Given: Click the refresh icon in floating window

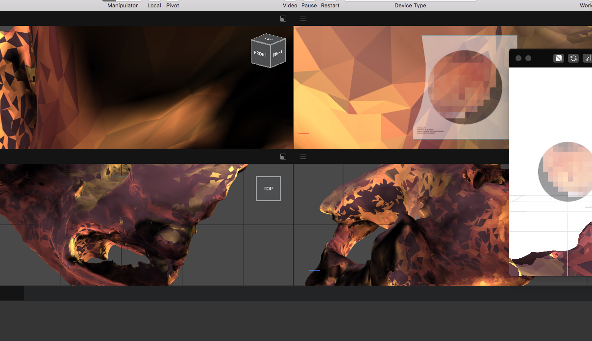Looking at the screenshot, I should 573,58.
